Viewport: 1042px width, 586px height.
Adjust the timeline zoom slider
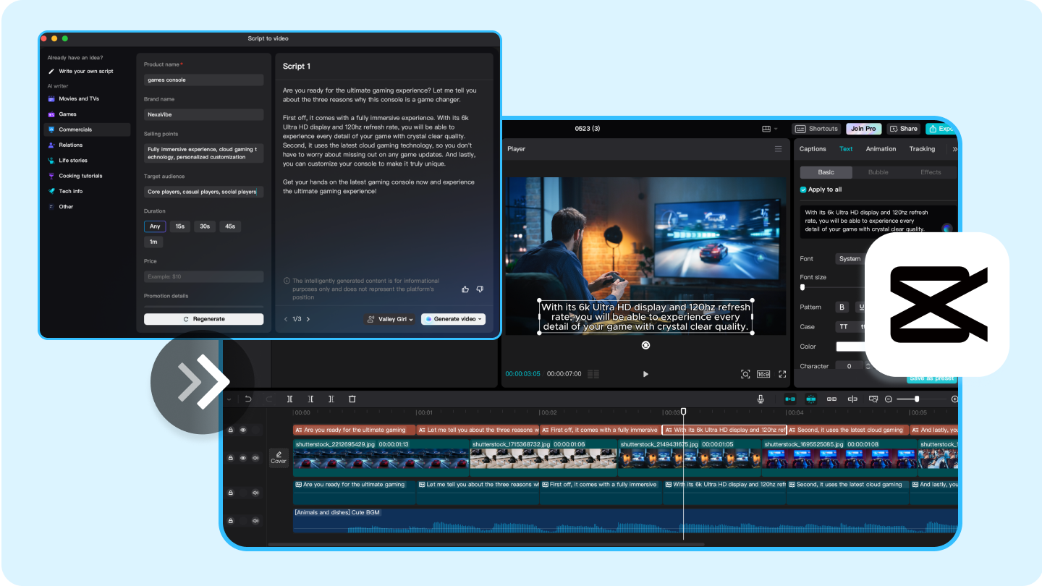click(x=917, y=399)
